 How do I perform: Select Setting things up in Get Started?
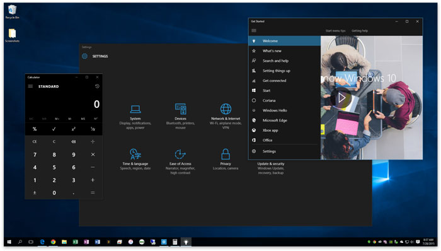point(284,71)
